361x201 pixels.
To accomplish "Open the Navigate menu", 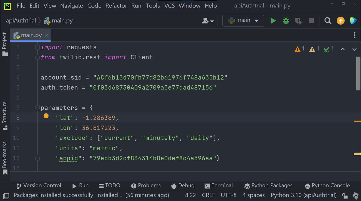I will (x=72, y=6).
